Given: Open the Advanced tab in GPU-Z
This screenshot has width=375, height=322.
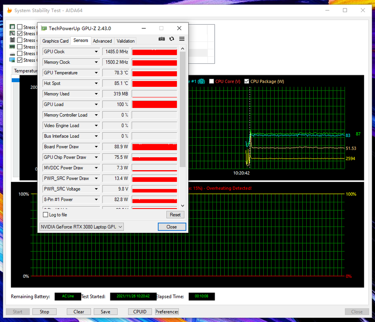Looking at the screenshot, I should pyautogui.click(x=102, y=41).
